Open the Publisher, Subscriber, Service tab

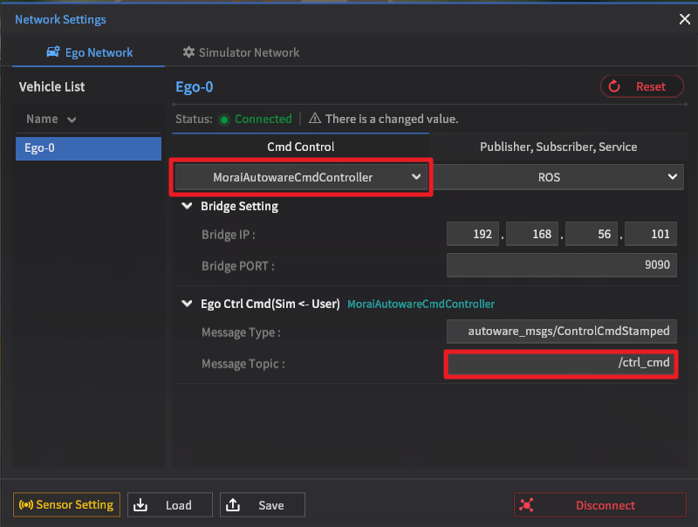tap(558, 147)
